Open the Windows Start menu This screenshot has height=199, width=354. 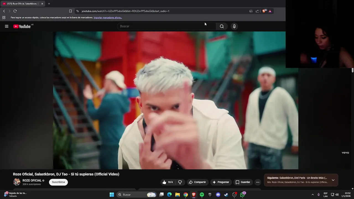pos(112,195)
